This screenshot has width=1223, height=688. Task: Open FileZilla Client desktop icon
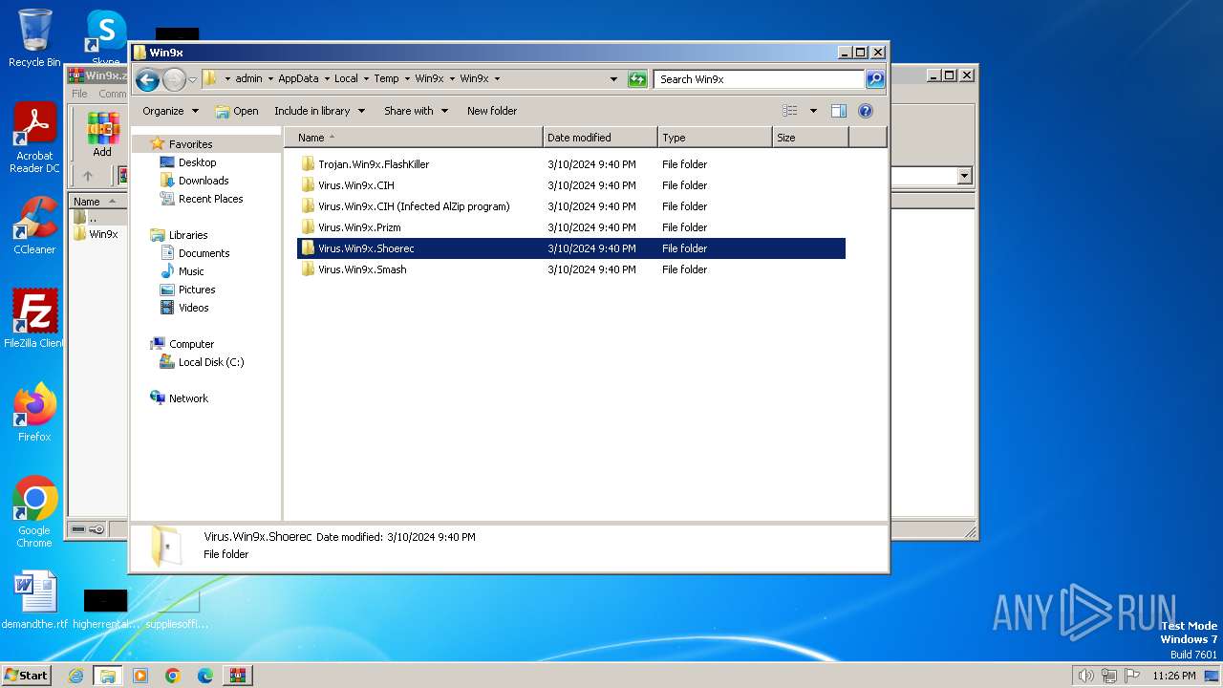click(34, 318)
